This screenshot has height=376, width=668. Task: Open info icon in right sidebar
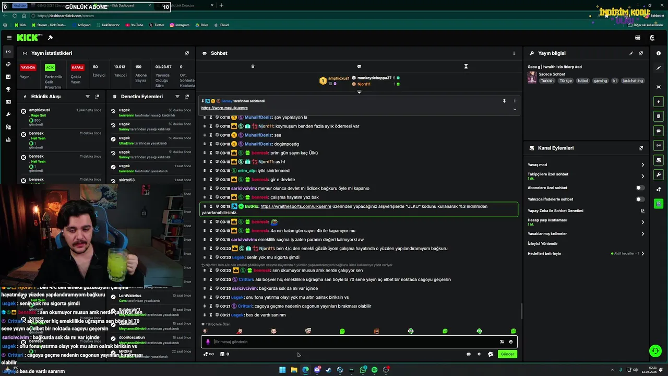[x=659, y=53]
